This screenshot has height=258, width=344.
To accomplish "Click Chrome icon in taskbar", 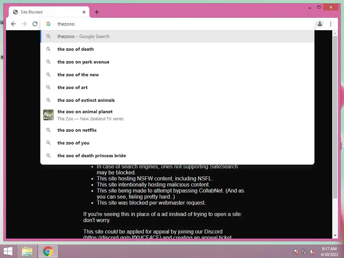I will 48,251.
